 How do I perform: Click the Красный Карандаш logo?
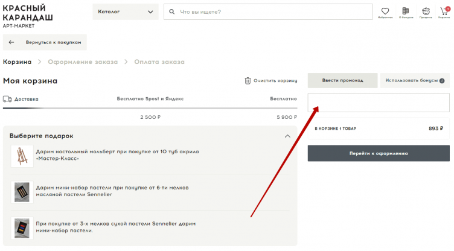pos(28,15)
